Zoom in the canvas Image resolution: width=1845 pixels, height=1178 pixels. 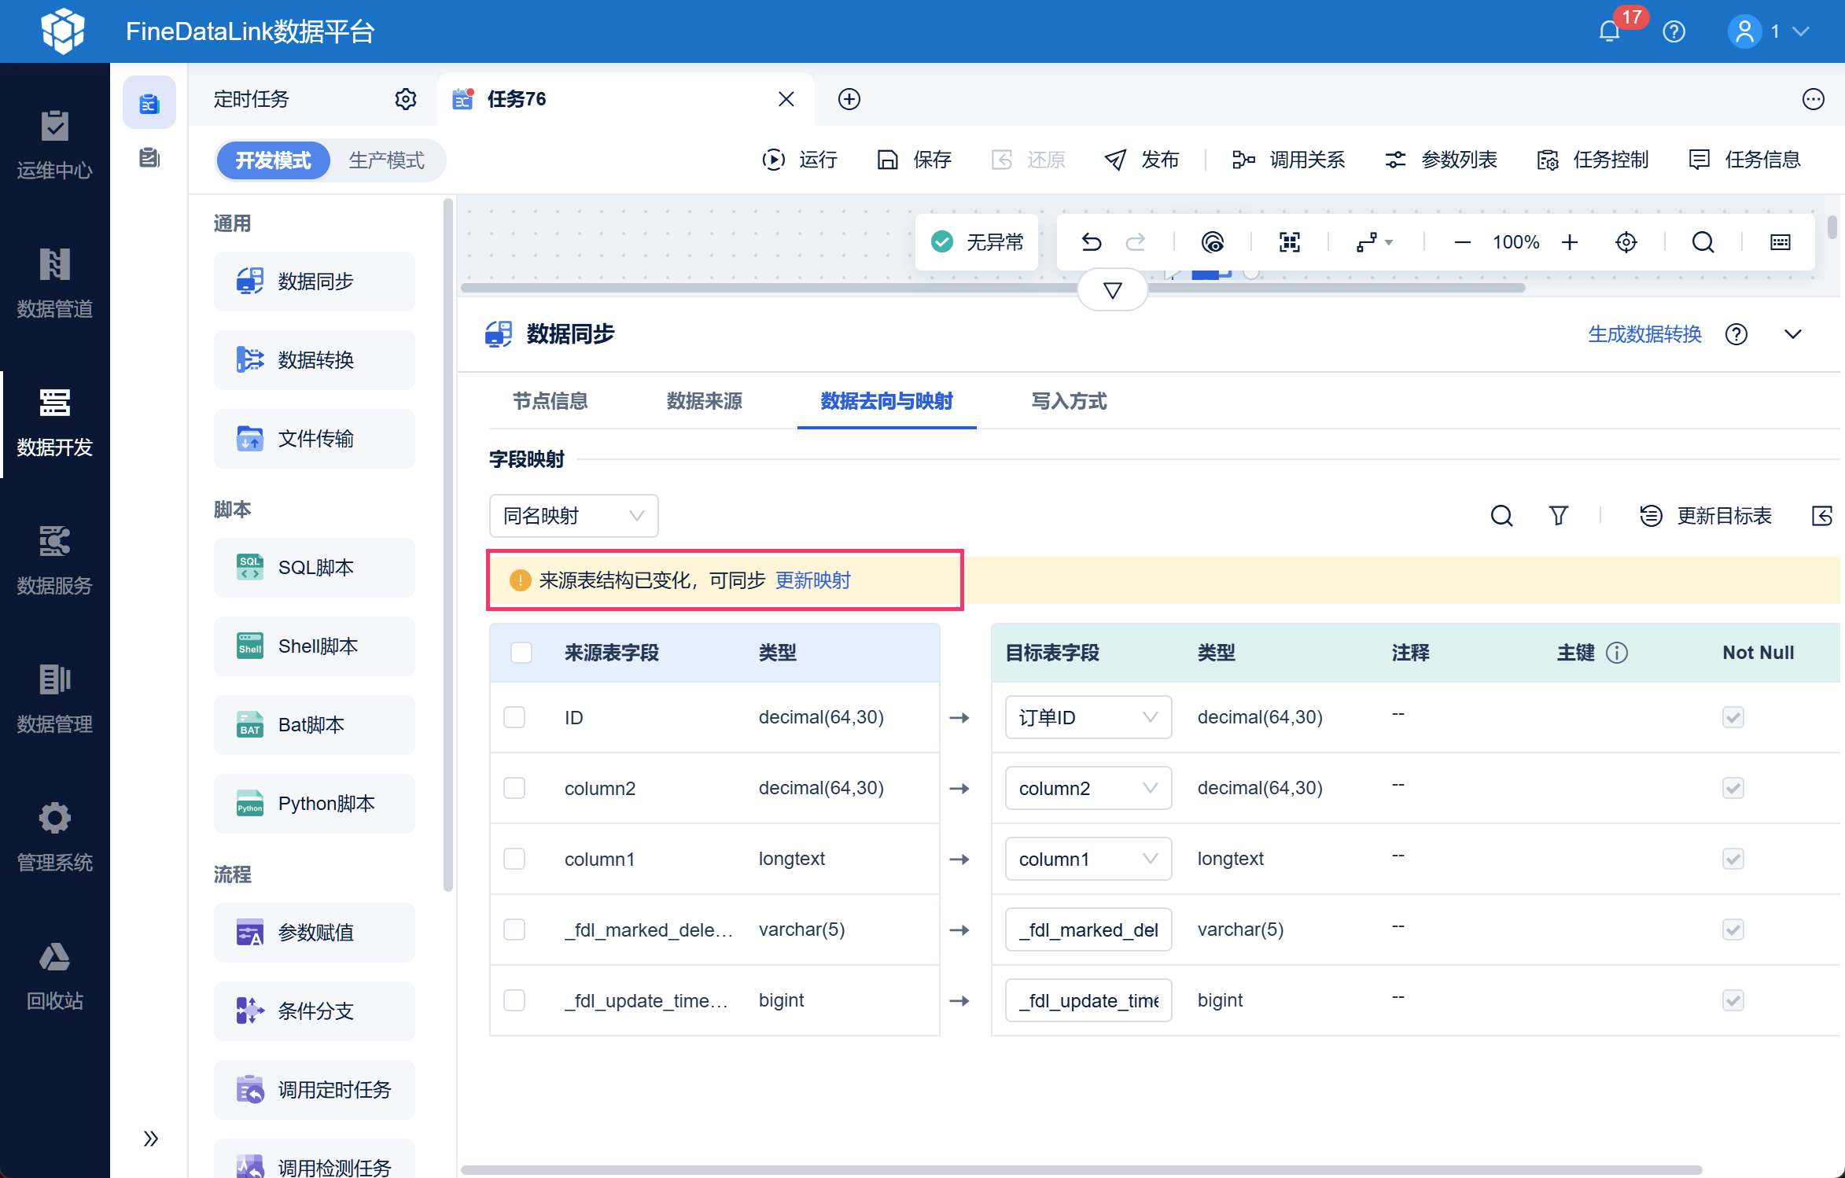coord(1570,242)
